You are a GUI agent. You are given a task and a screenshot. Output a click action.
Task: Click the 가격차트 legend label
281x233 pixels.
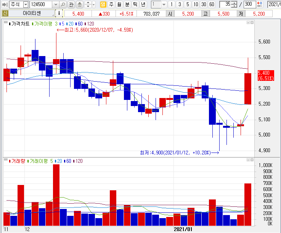(20, 24)
